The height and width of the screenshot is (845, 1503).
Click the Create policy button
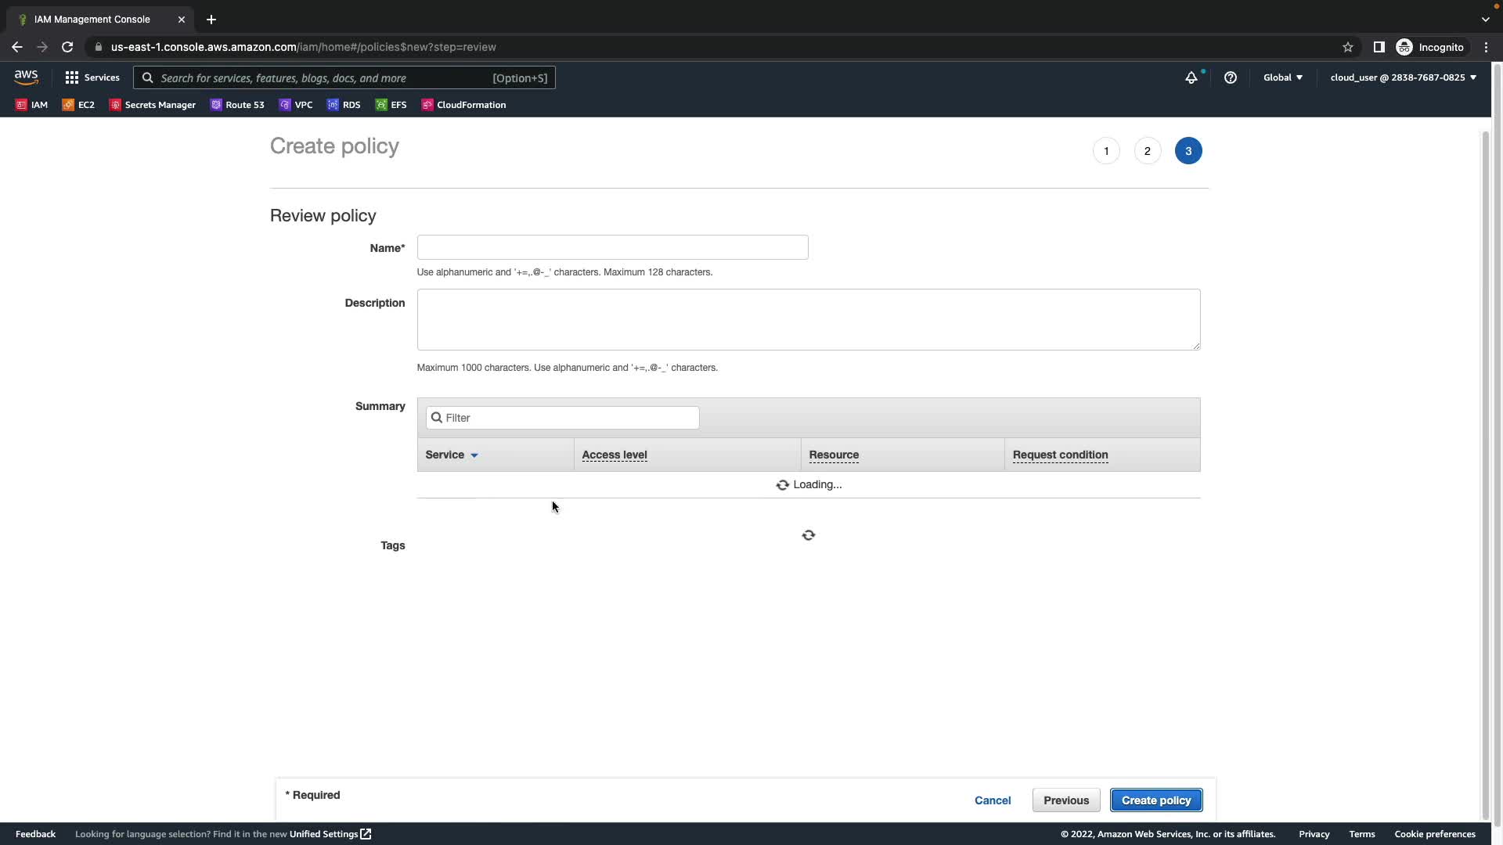(x=1155, y=800)
